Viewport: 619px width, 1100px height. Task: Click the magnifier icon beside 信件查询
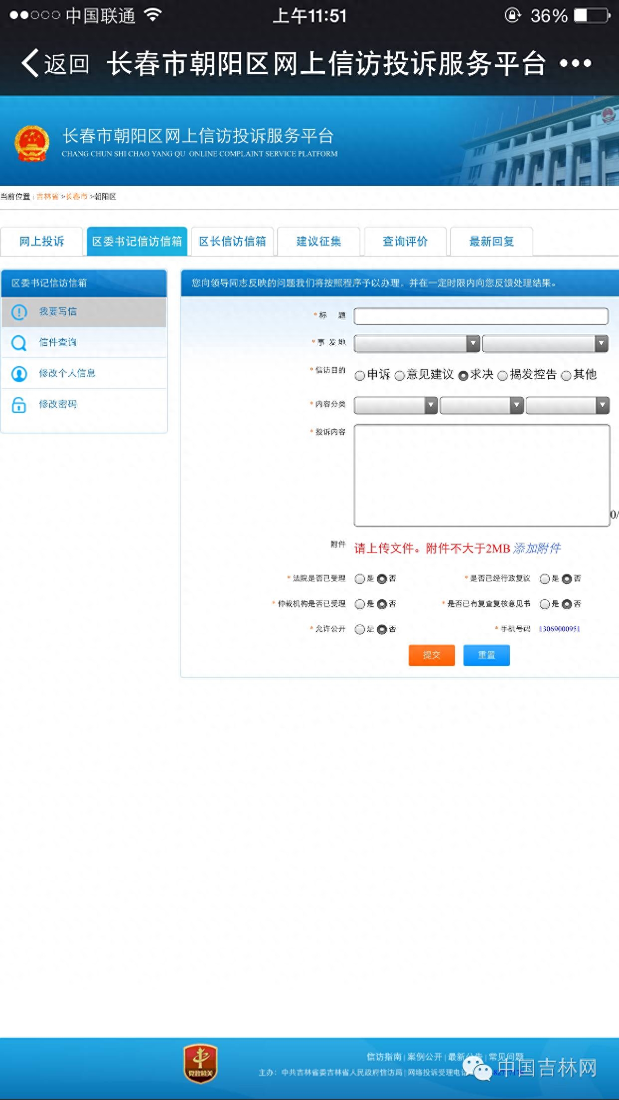click(19, 343)
